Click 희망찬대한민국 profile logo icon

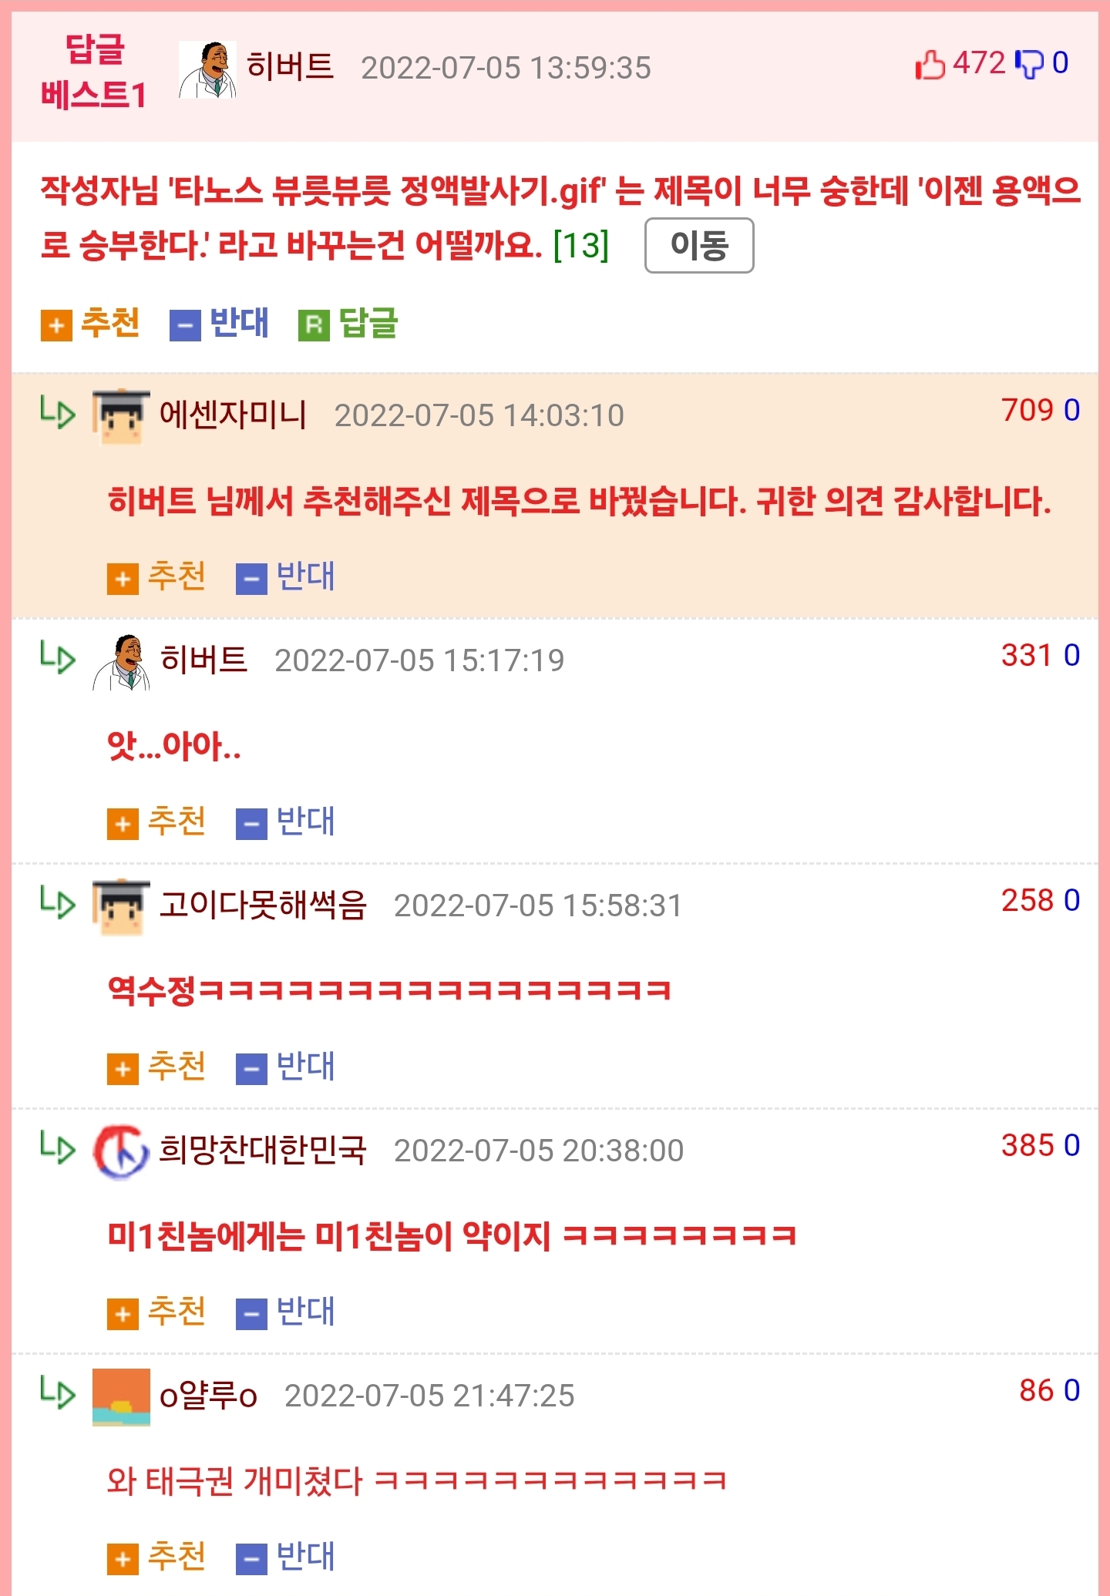(x=121, y=1152)
